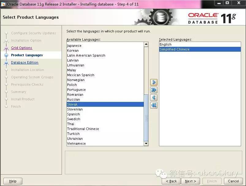The image size is (246, 186).
Task: Click the Summary step in sidebar
Action: (x=18, y=92)
